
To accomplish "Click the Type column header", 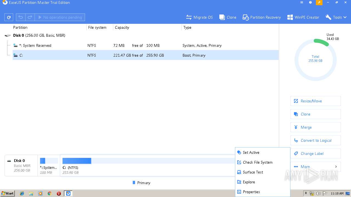I will point(187,27).
